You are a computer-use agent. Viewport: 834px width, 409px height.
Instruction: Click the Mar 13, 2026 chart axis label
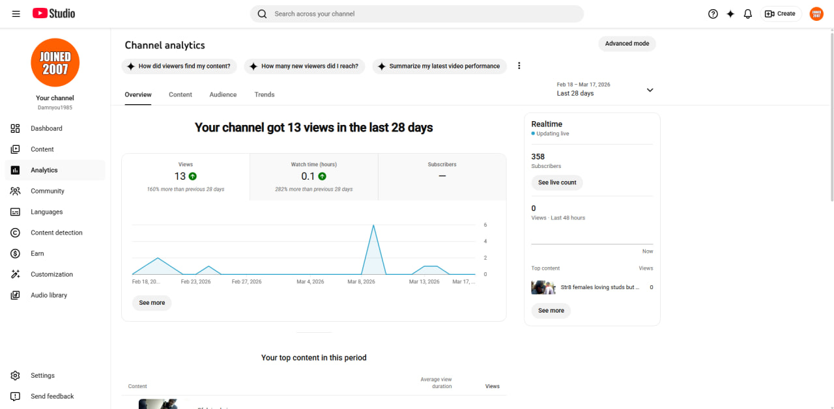point(424,282)
